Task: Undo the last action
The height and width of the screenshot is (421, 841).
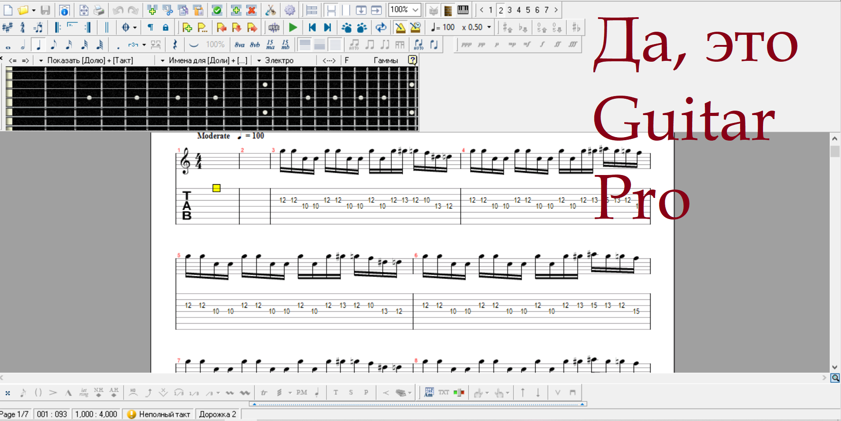Action: pyautogui.click(x=118, y=10)
